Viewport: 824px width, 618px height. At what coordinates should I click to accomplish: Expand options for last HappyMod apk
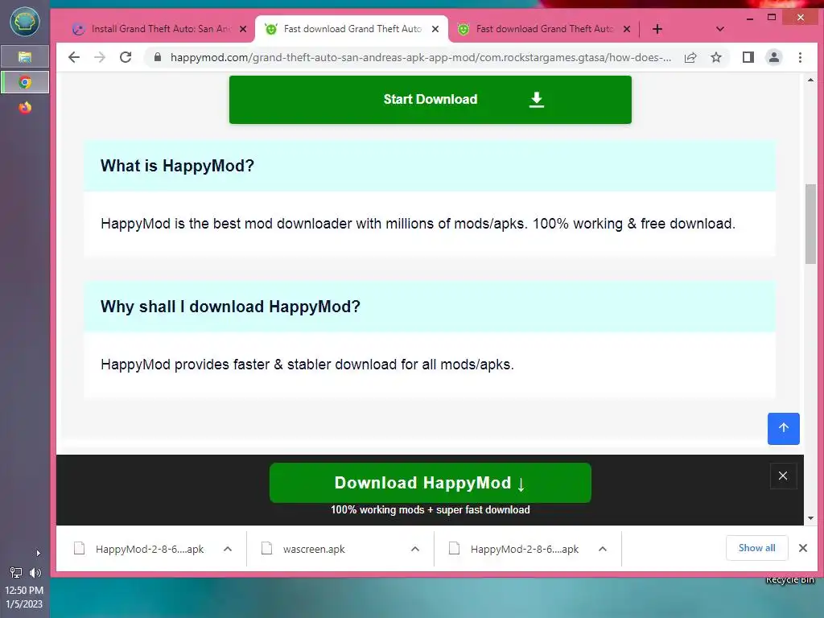pyautogui.click(x=603, y=549)
